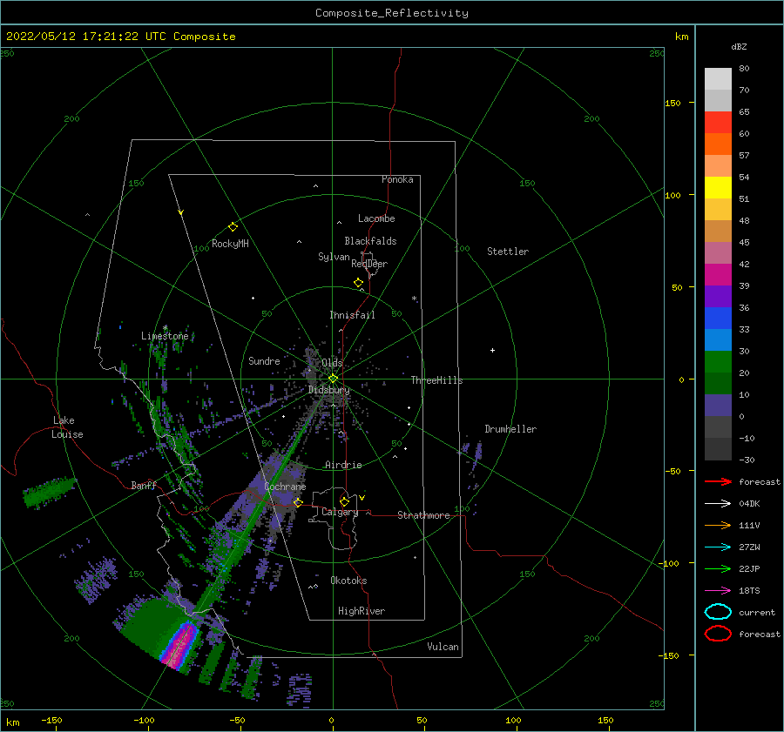This screenshot has width=784, height=732.
Task: Click the Ponoka label
Action: 397,179
